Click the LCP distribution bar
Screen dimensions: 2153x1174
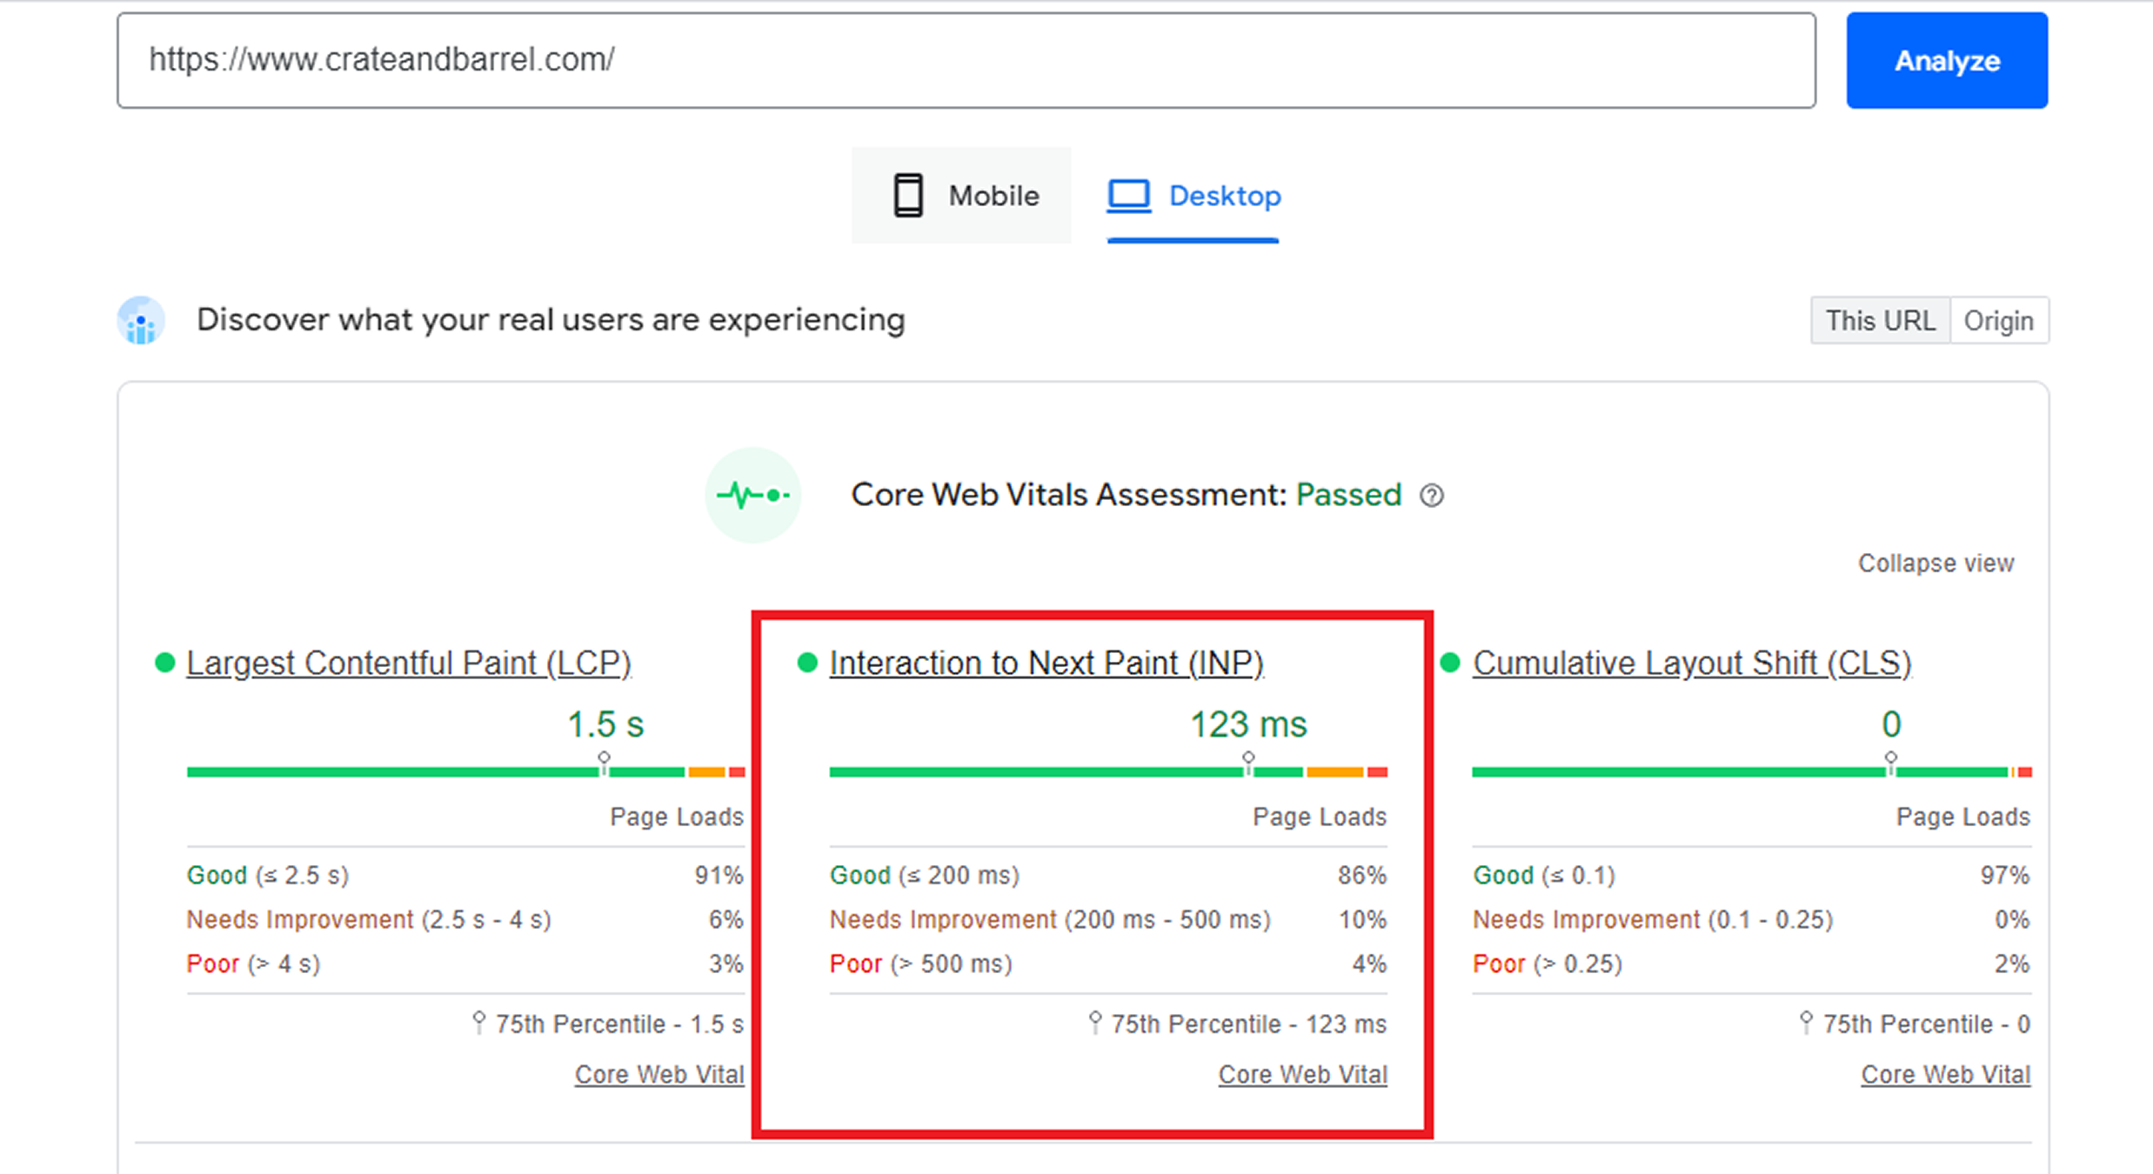pos(465,772)
